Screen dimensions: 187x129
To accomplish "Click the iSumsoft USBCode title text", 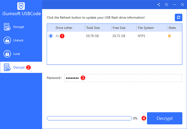I will coord(22,14).
